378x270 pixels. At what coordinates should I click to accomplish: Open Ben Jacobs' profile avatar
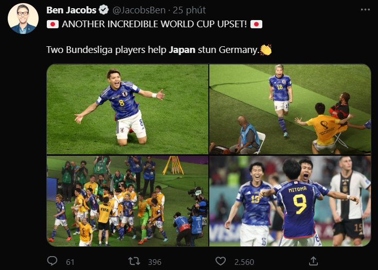(x=23, y=19)
